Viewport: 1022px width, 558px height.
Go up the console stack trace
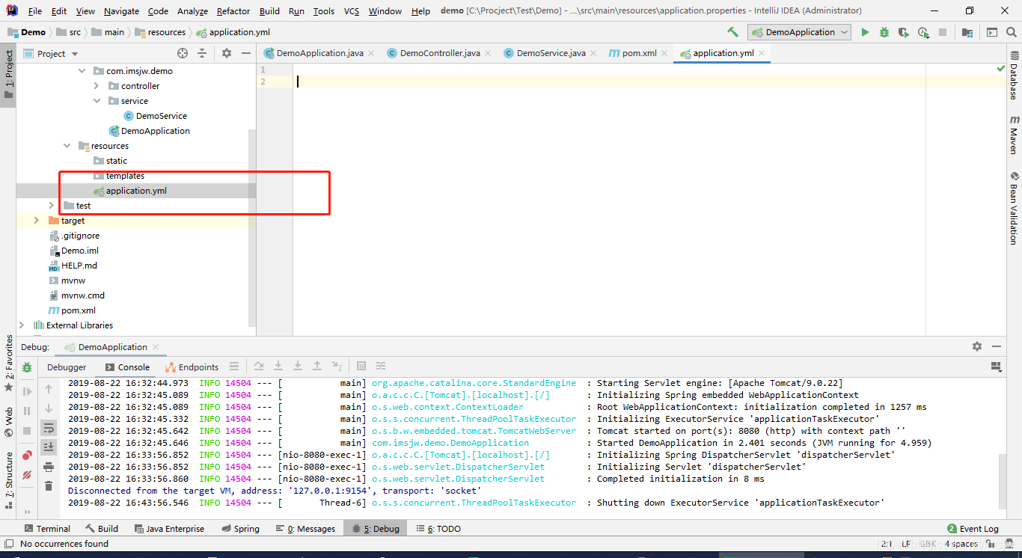tap(49, 389)
